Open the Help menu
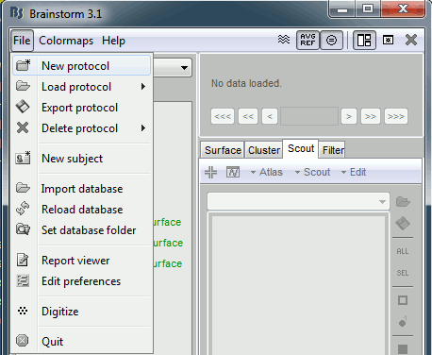Viewport: 432px width, 355px height. pyautogui.click(x=113, y=41)
